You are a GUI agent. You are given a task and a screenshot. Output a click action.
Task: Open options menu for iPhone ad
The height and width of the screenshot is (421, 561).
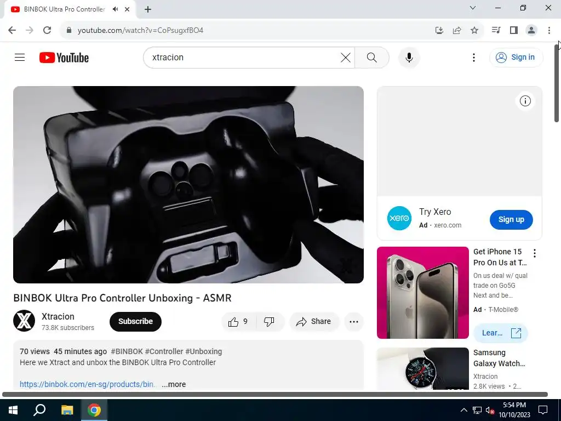[535, 253]
